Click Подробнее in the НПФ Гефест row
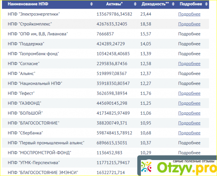The height and width of the screenshot is (176, 217). click(x=189, y=93)
